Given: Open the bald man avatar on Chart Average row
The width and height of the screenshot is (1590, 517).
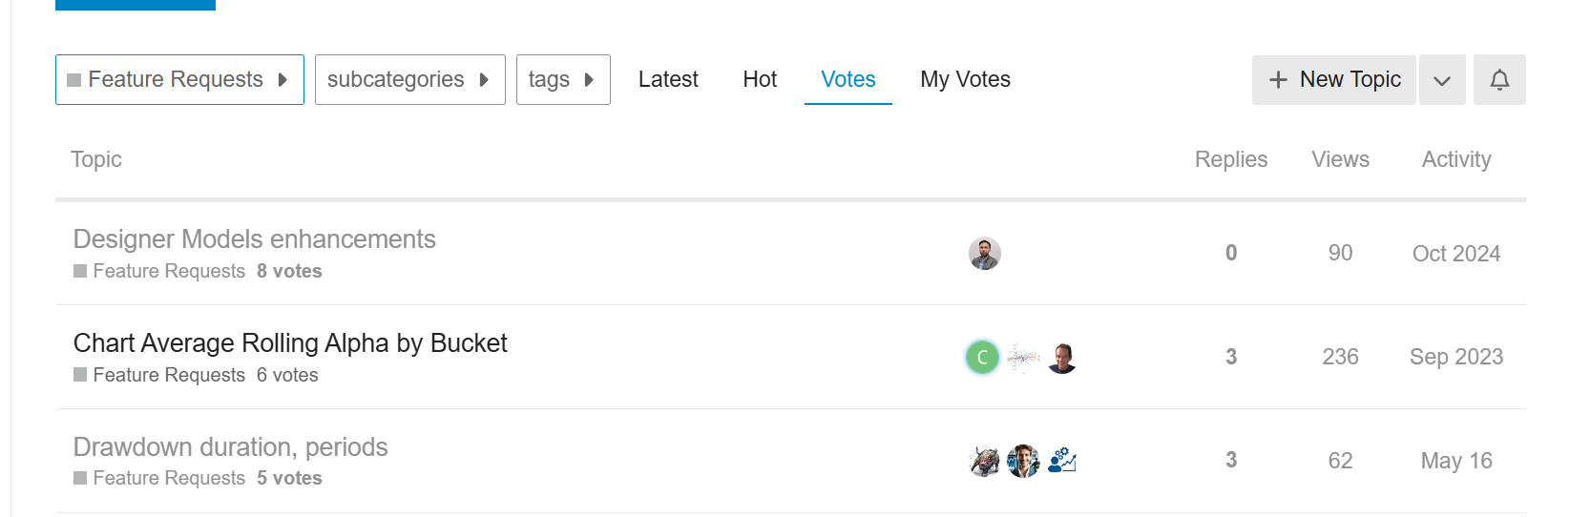Looking at the screenshot, I should click(1062, 357).
